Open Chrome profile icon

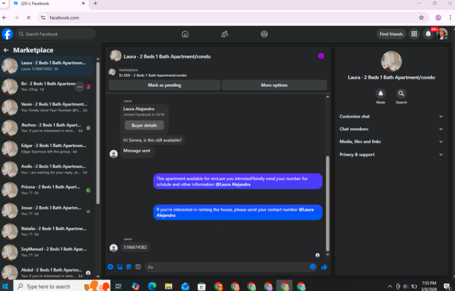click(438, 18)
